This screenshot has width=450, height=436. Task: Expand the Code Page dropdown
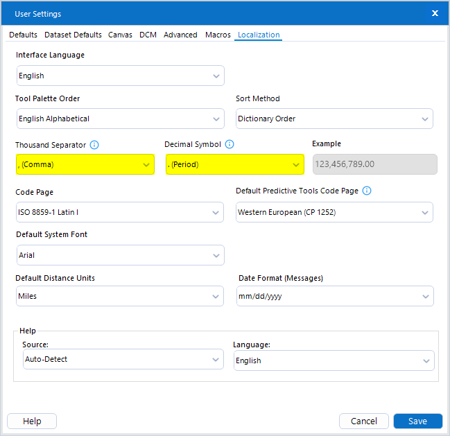click(120, 212)
